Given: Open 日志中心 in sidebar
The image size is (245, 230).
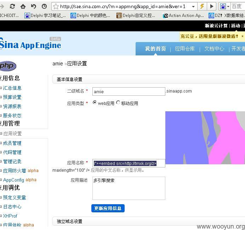Looking at the screenshot, I should coord(12,207).
